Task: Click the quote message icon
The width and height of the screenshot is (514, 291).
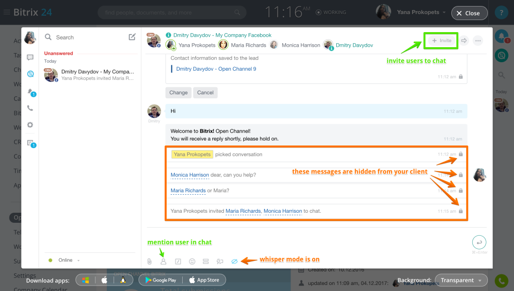Action: click(220, 261)
